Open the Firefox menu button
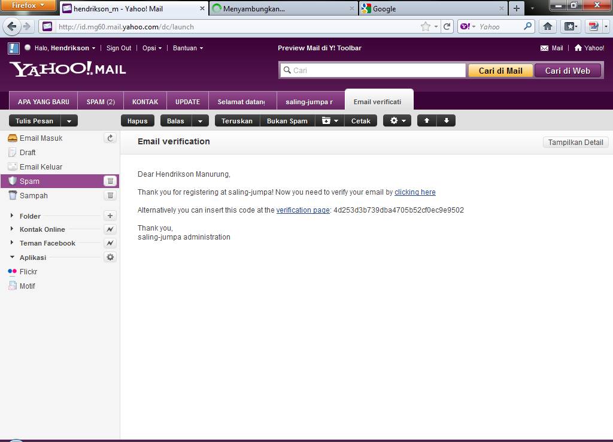The height and width of the screenshot is (442, 613). 28,5
